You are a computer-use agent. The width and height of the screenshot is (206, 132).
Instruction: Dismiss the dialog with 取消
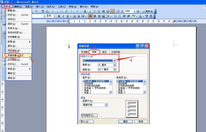(x=141, y=122)
